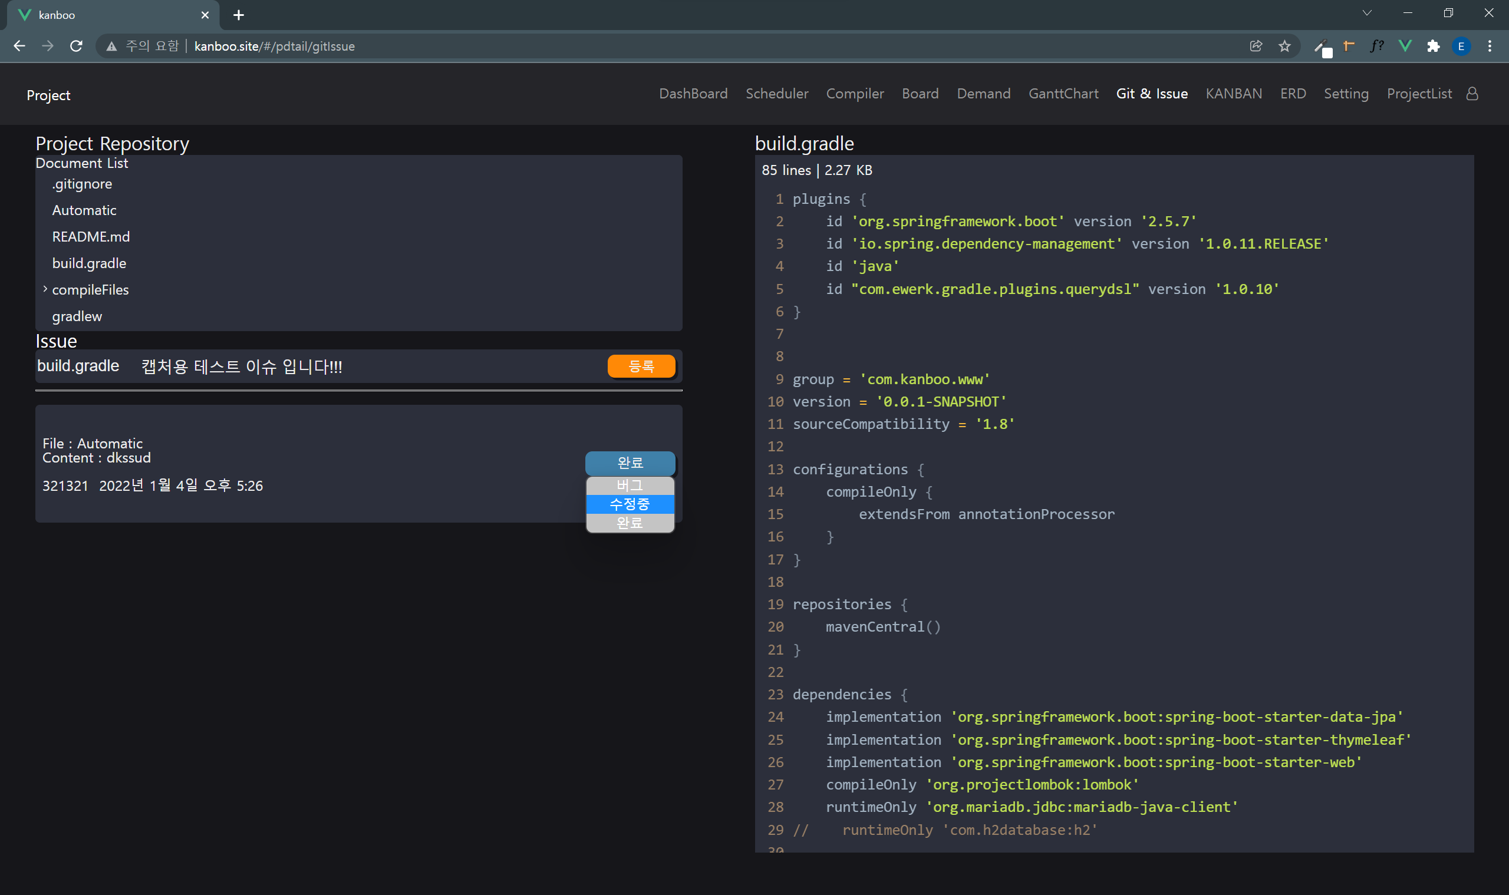Click the browser back arrow

tap(20, 46)
